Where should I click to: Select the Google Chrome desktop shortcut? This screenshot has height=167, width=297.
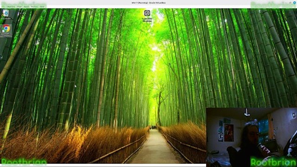pyautogui.click(x=6, y=30)
